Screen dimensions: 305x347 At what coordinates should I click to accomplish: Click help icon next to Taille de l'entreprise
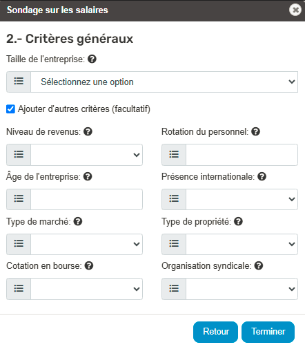click(x=92, y=59)
